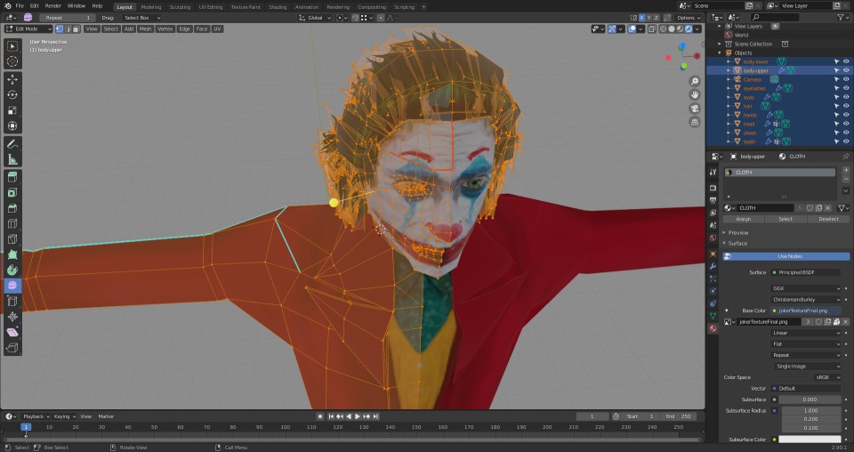Open the Drag Select Box dropdown
This screenshot has width=854, height=452.
(x=141, y=18)
